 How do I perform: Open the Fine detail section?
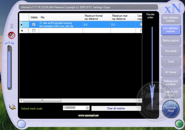171,51
